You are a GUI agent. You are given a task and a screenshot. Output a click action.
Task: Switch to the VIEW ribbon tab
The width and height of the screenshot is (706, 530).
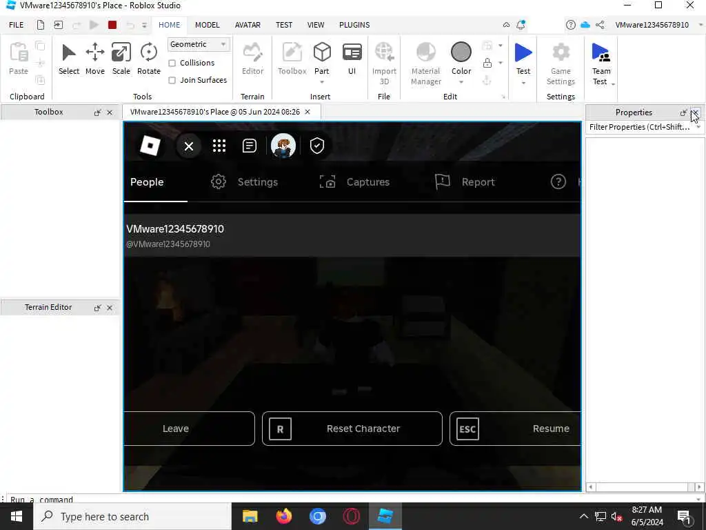click(x=316, y=25)
